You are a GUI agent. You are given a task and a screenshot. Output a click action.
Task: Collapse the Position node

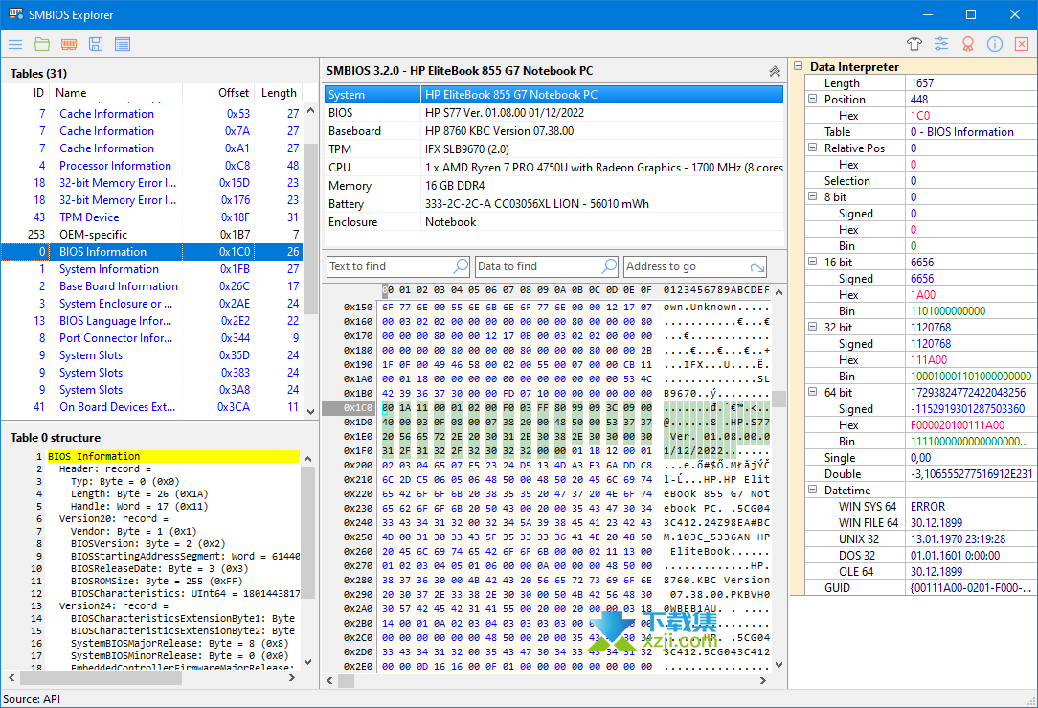point(813,100)
